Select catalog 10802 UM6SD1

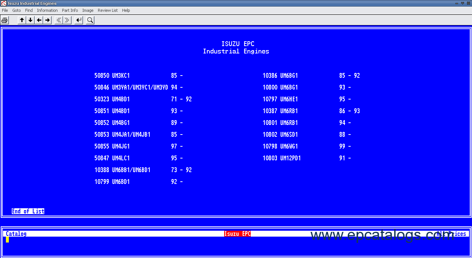pyautogui.click(x=307, y=135)
